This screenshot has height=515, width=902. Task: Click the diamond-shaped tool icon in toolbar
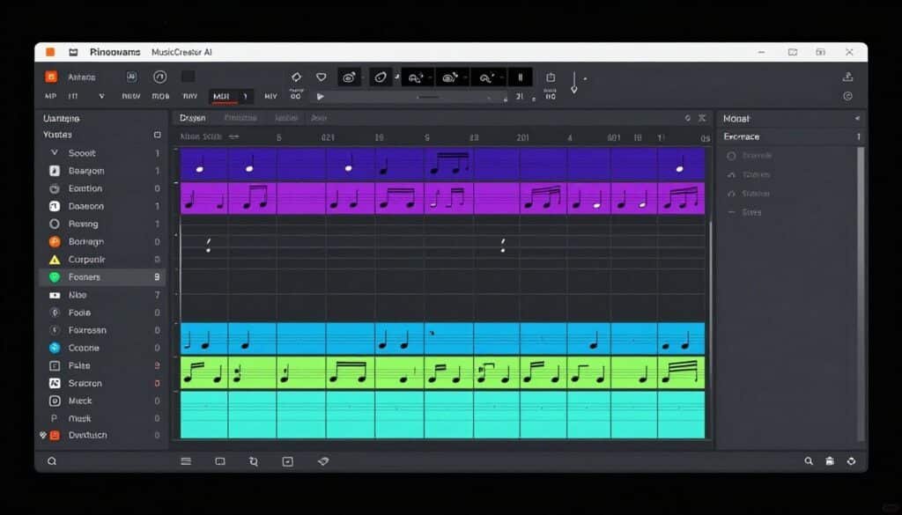pyautogui.click(x=296, y=77)
